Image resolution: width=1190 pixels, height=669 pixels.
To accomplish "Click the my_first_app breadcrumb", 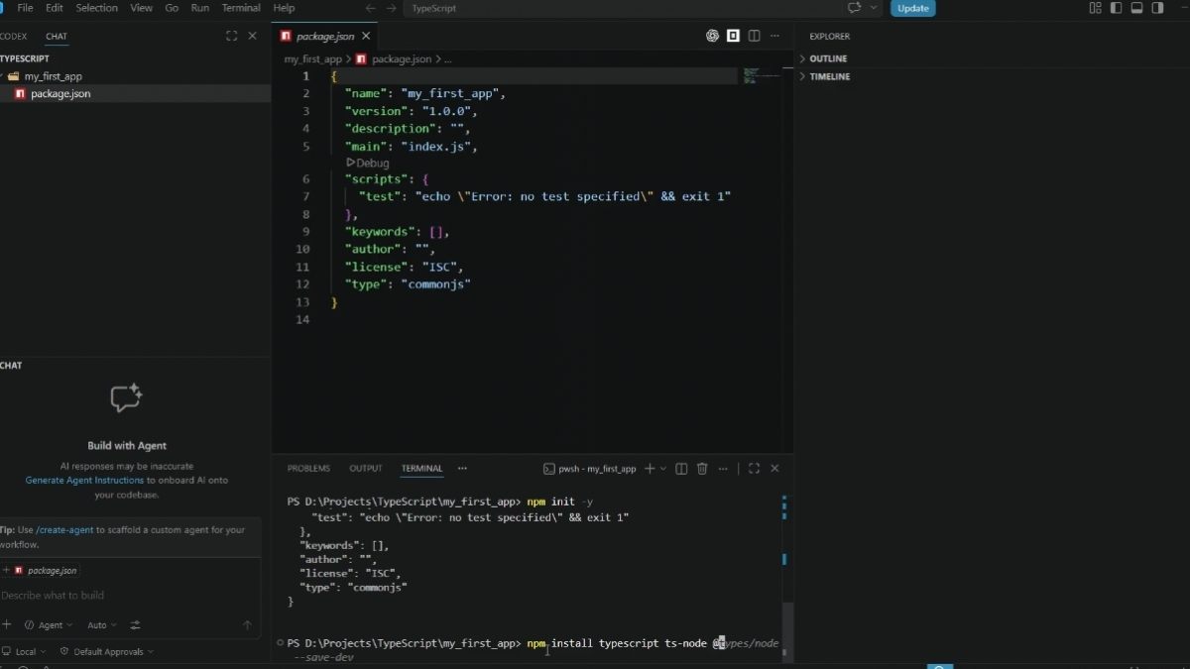I will click(x=312, y=59).
